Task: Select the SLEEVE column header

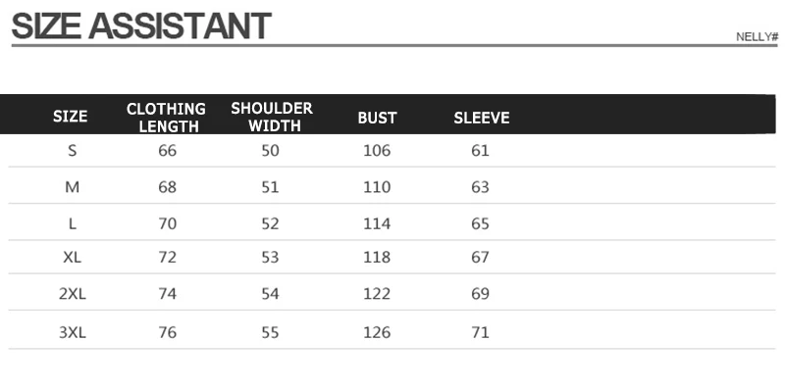Action: tap(482, 118)
